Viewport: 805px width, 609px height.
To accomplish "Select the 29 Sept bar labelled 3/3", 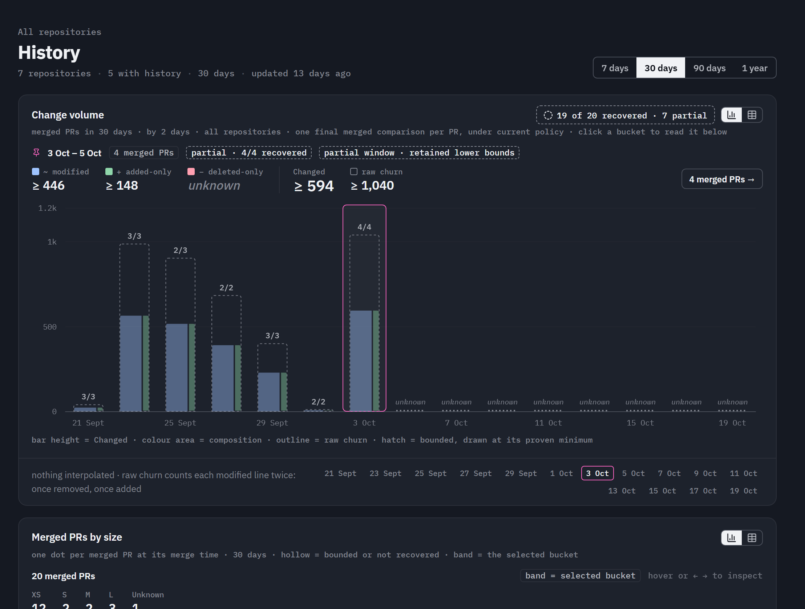I will click(x=272, y=377).
